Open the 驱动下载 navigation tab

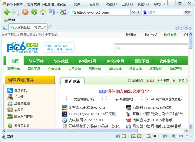[141, 61]
